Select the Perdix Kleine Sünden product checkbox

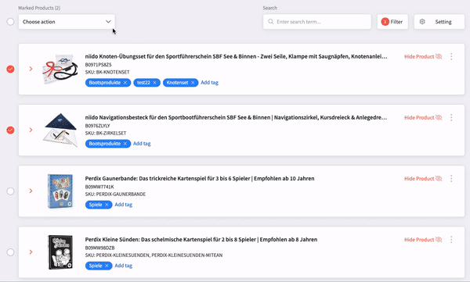[x=10, y=252]
